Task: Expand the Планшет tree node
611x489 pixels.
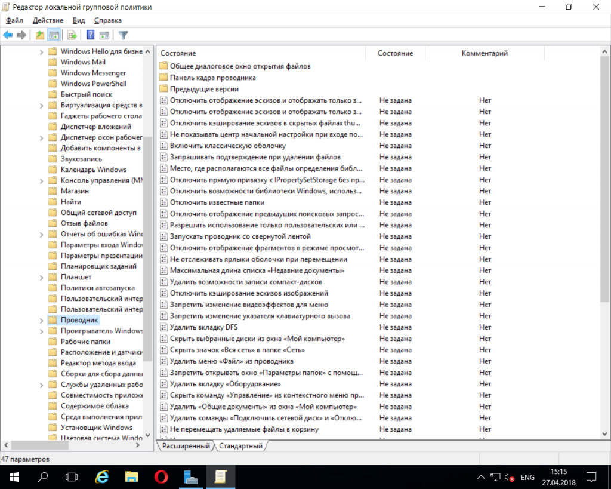Action: point(41,277)
